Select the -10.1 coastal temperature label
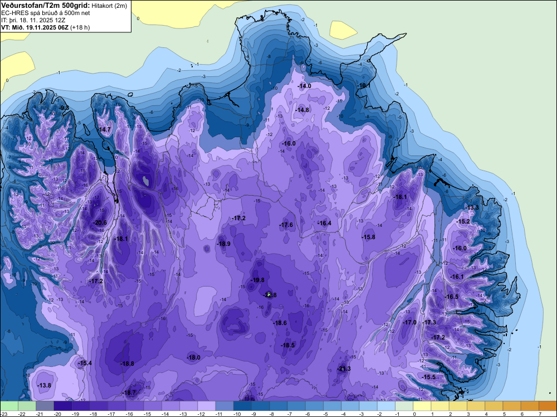The width and height of the screenshot is (557, 417). pos(364,86)
